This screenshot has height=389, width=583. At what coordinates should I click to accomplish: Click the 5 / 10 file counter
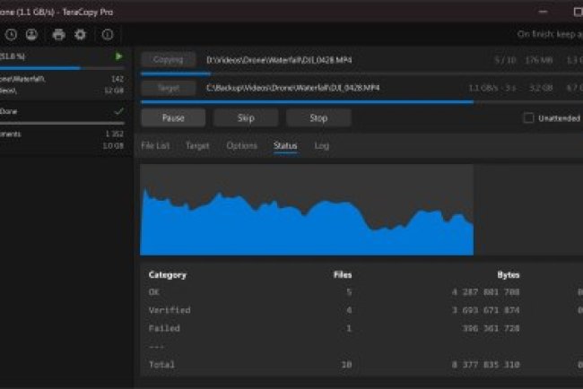505,60
